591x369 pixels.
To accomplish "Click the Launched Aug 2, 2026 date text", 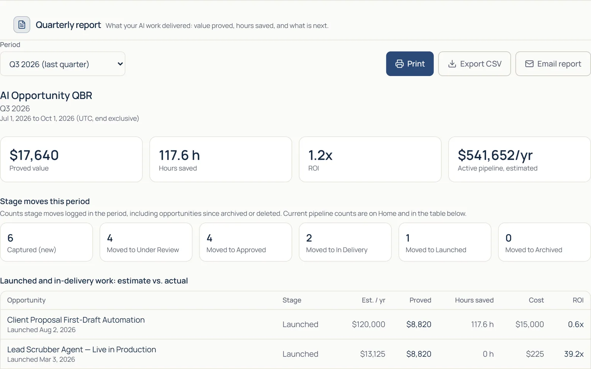I will click(41, 330).
